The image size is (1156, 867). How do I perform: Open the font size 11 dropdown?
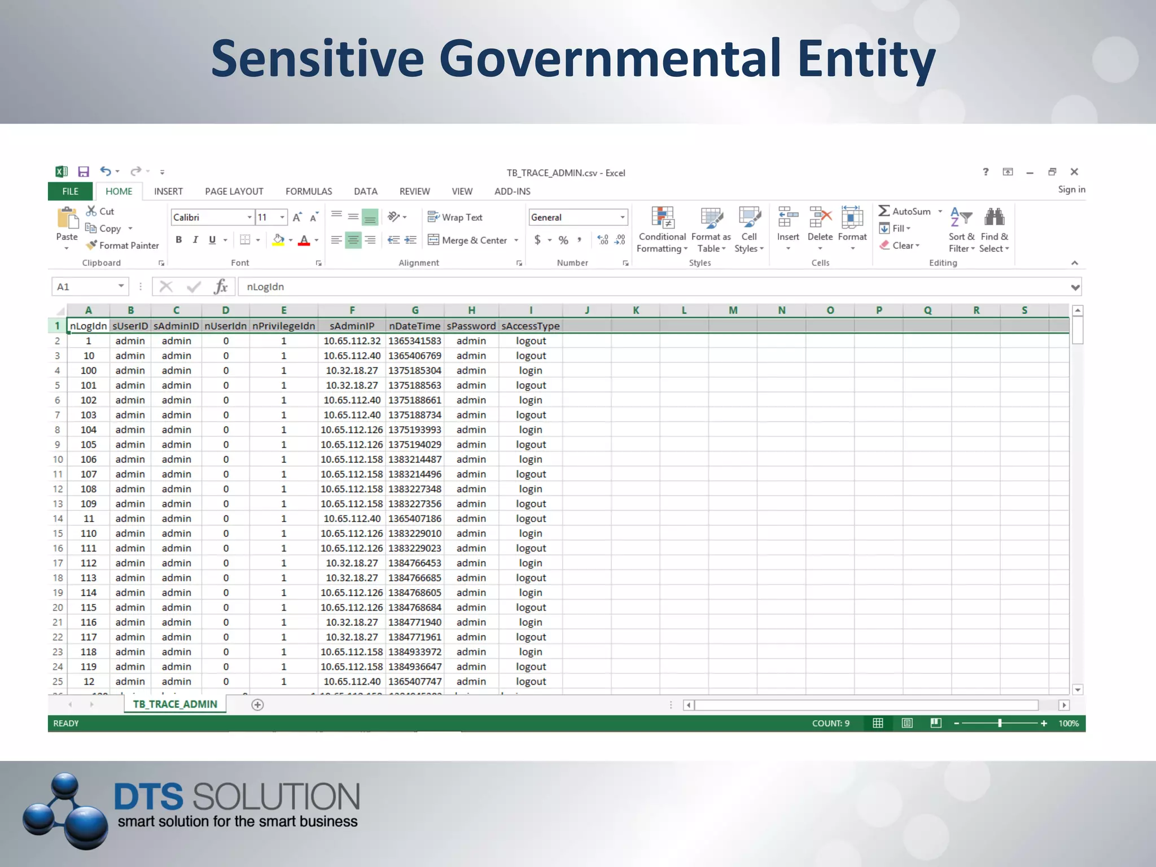point(282,217)
